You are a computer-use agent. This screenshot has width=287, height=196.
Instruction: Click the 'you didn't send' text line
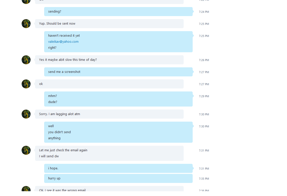point(59,132)
